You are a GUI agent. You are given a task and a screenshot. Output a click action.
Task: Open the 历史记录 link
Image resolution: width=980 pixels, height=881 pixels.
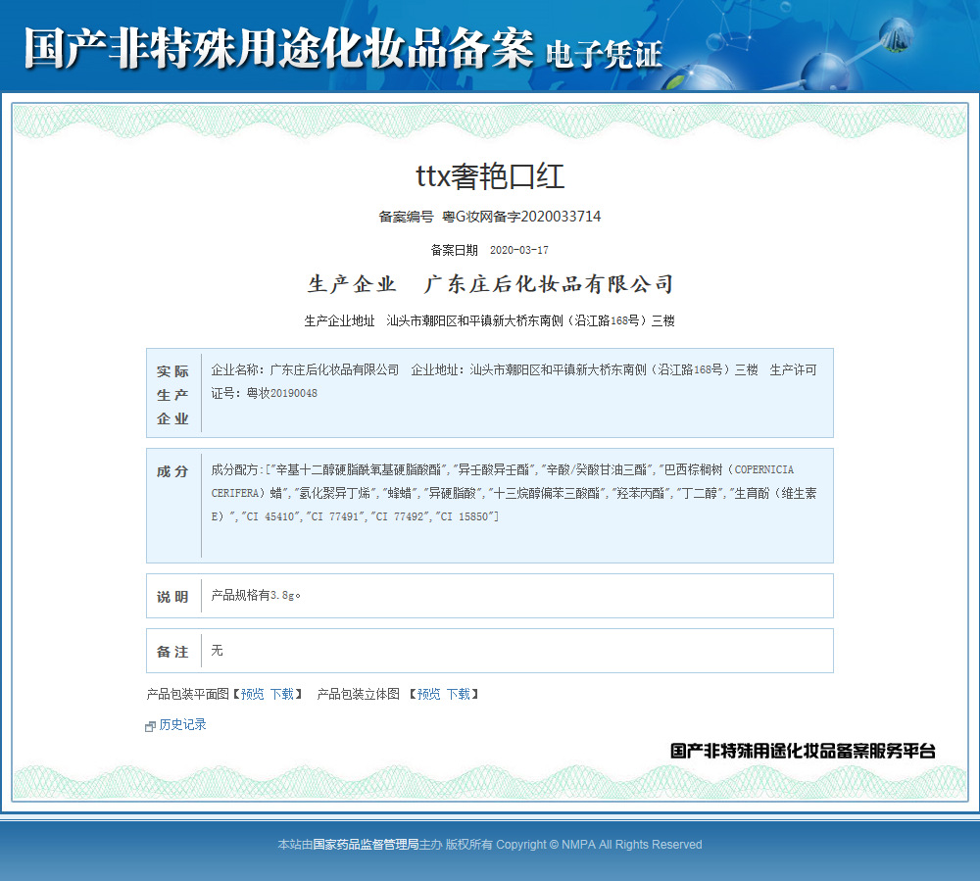click(182, 725)
